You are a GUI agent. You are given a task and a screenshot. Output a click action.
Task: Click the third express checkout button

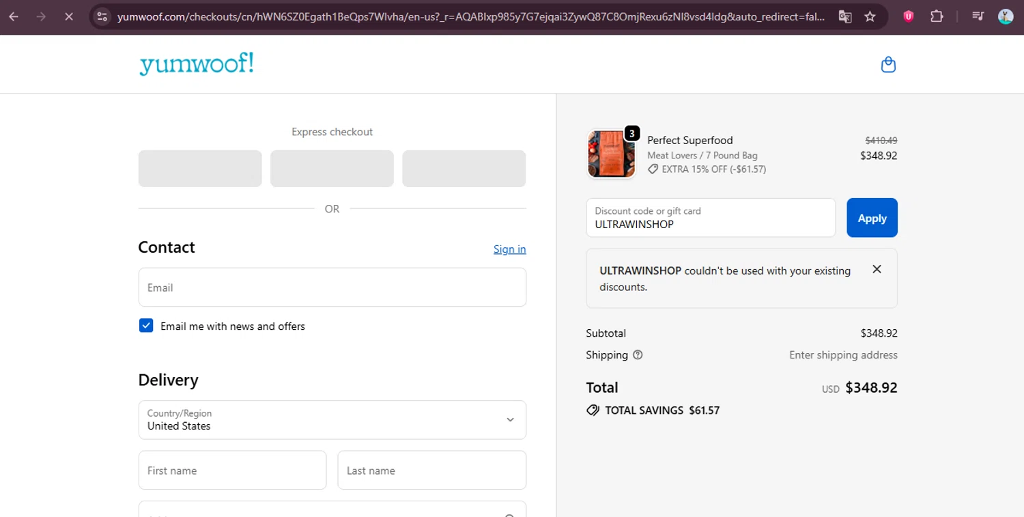click(x=464, y=169)
